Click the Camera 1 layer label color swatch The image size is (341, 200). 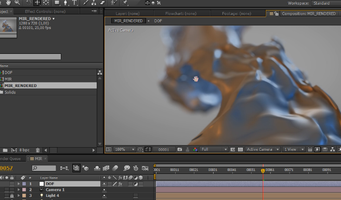coord(24,190)
